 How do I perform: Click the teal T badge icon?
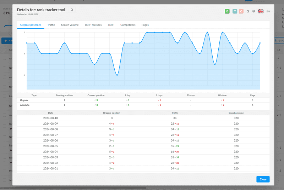[235, 11]
